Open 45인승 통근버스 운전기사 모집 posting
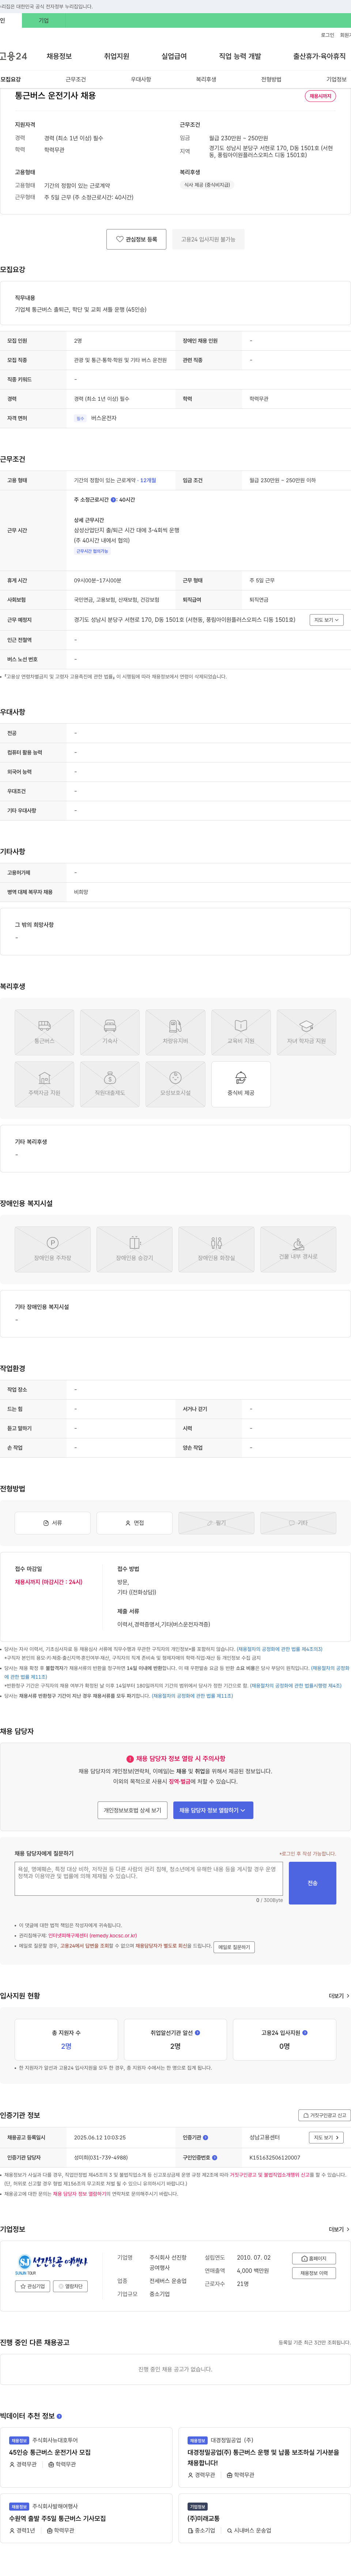 pos(50,2452)
